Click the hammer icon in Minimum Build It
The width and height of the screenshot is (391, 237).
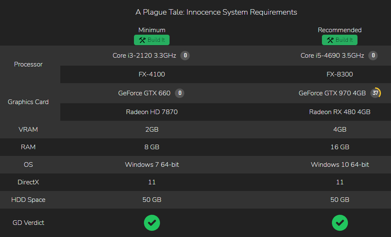click(142, 40)
